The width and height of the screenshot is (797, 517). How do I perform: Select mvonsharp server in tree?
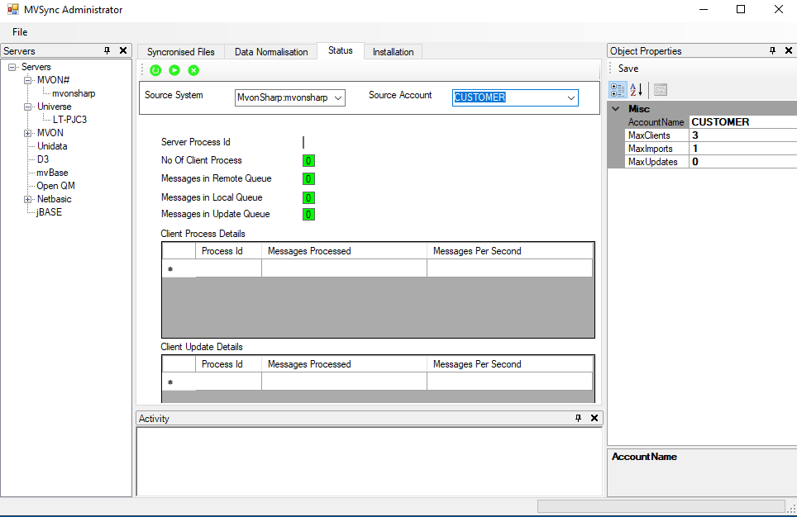point(74,93)
